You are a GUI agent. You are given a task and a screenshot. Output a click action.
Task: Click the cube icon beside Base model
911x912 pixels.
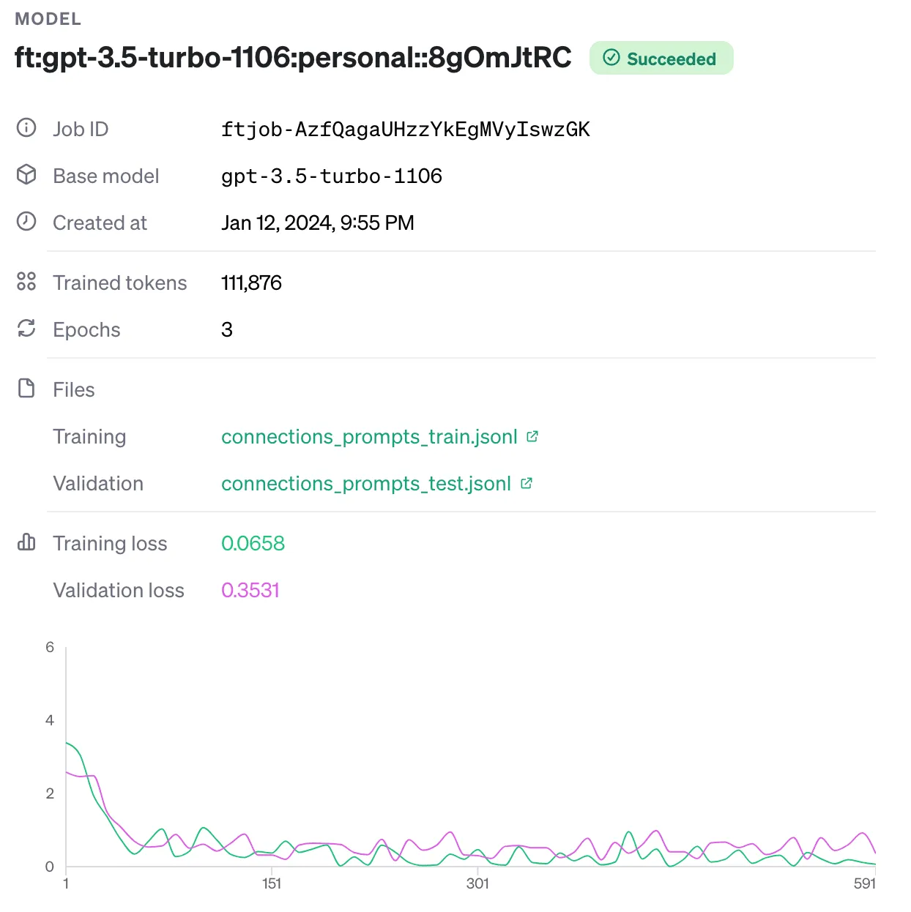26,175
